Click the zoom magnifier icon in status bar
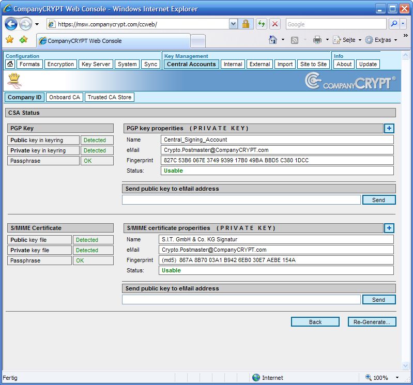413x385 pixels. [368, 377]
